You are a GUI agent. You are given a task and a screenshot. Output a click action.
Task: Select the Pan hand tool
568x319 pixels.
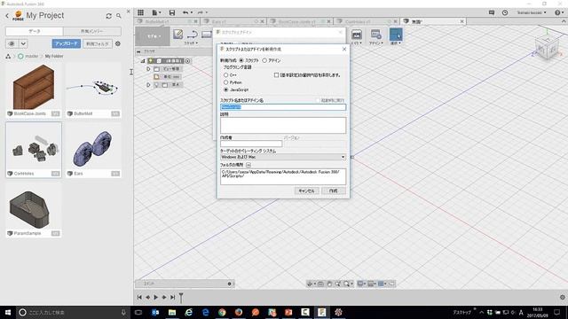click(x=329, y=284)
